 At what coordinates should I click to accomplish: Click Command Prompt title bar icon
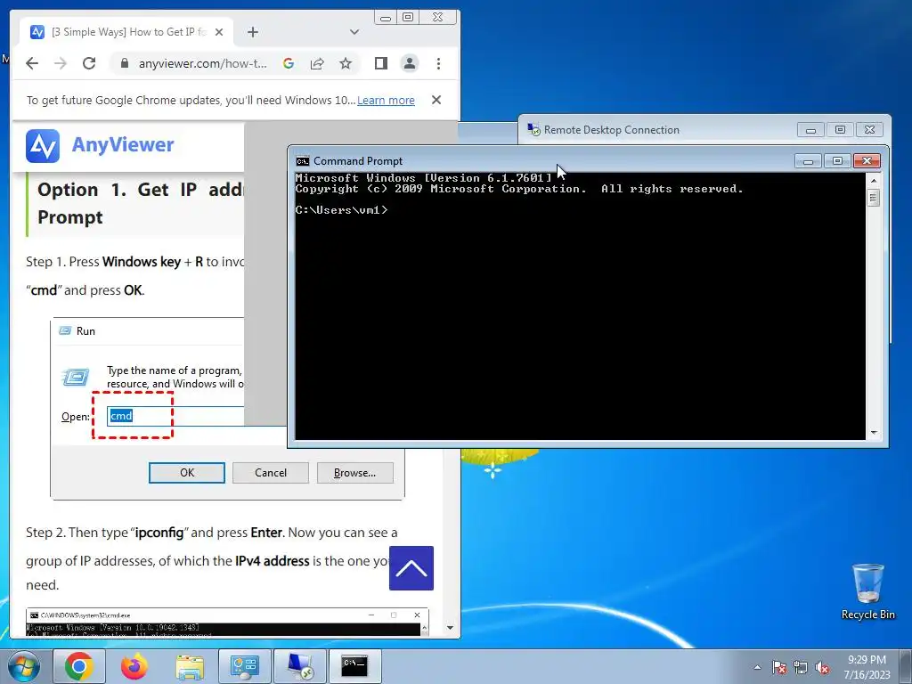coord(303,161)
